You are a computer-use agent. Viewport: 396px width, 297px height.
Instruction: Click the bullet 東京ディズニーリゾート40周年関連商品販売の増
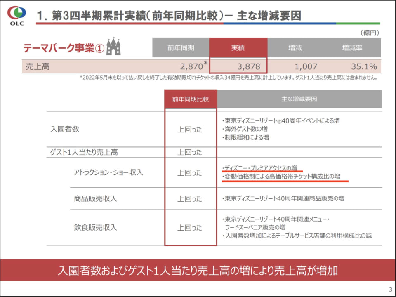point(283,198)
